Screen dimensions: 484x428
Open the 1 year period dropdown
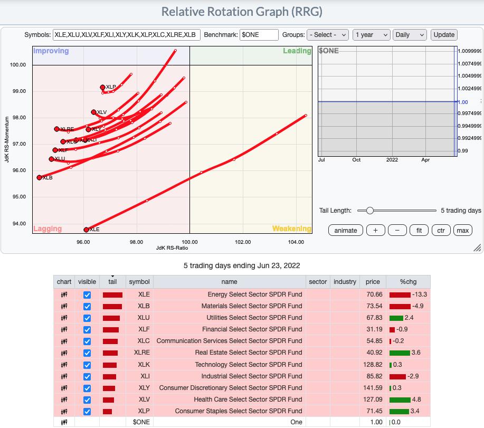pos(372,35)
